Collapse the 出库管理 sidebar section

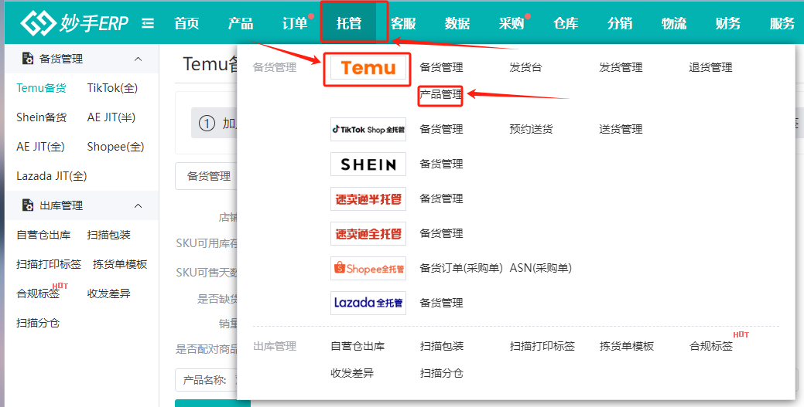(139, 205)
